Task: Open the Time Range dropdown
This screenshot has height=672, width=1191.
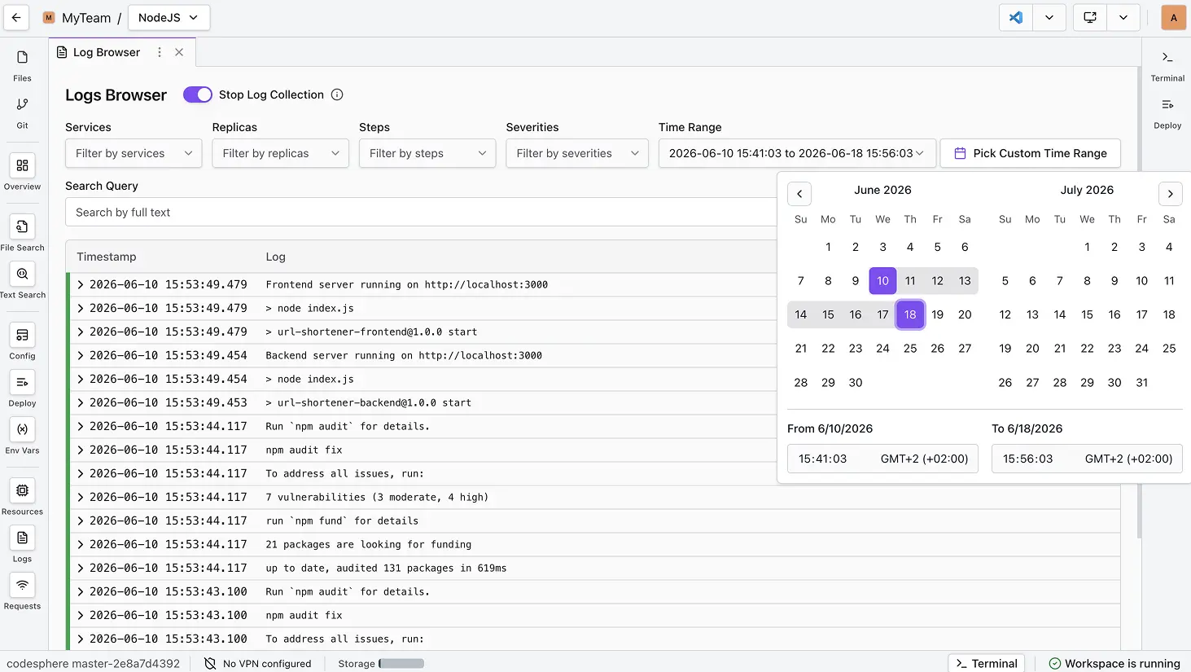Action: pyautogui.click(x=797, y=153)
